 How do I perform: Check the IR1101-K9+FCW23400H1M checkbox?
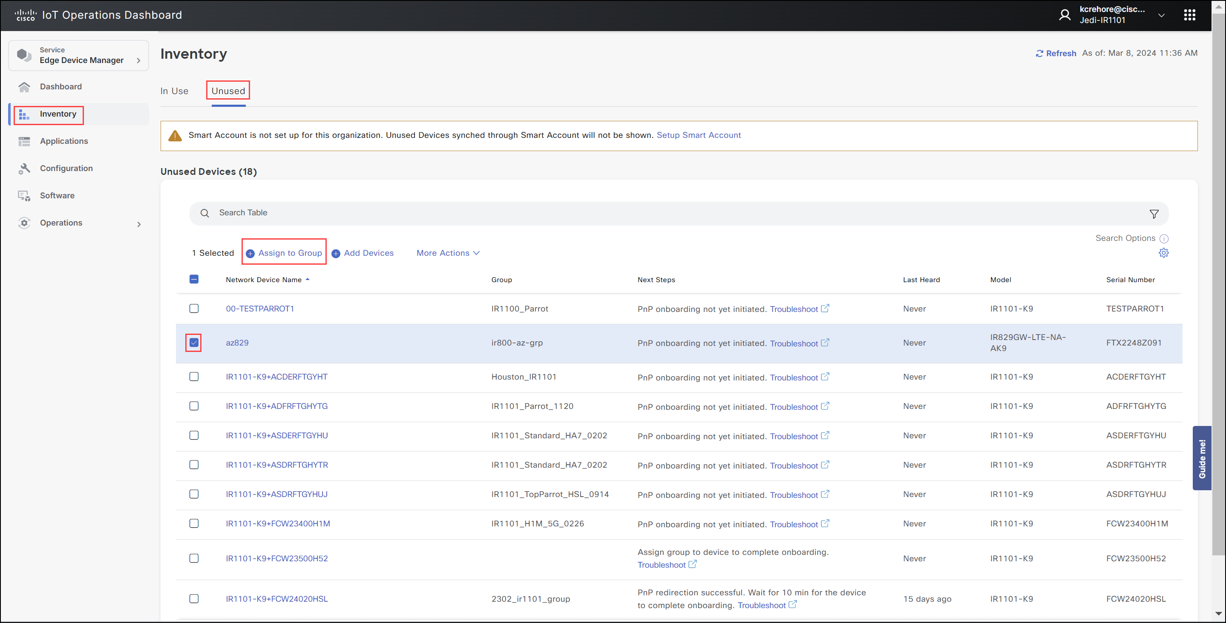[194, 523]
